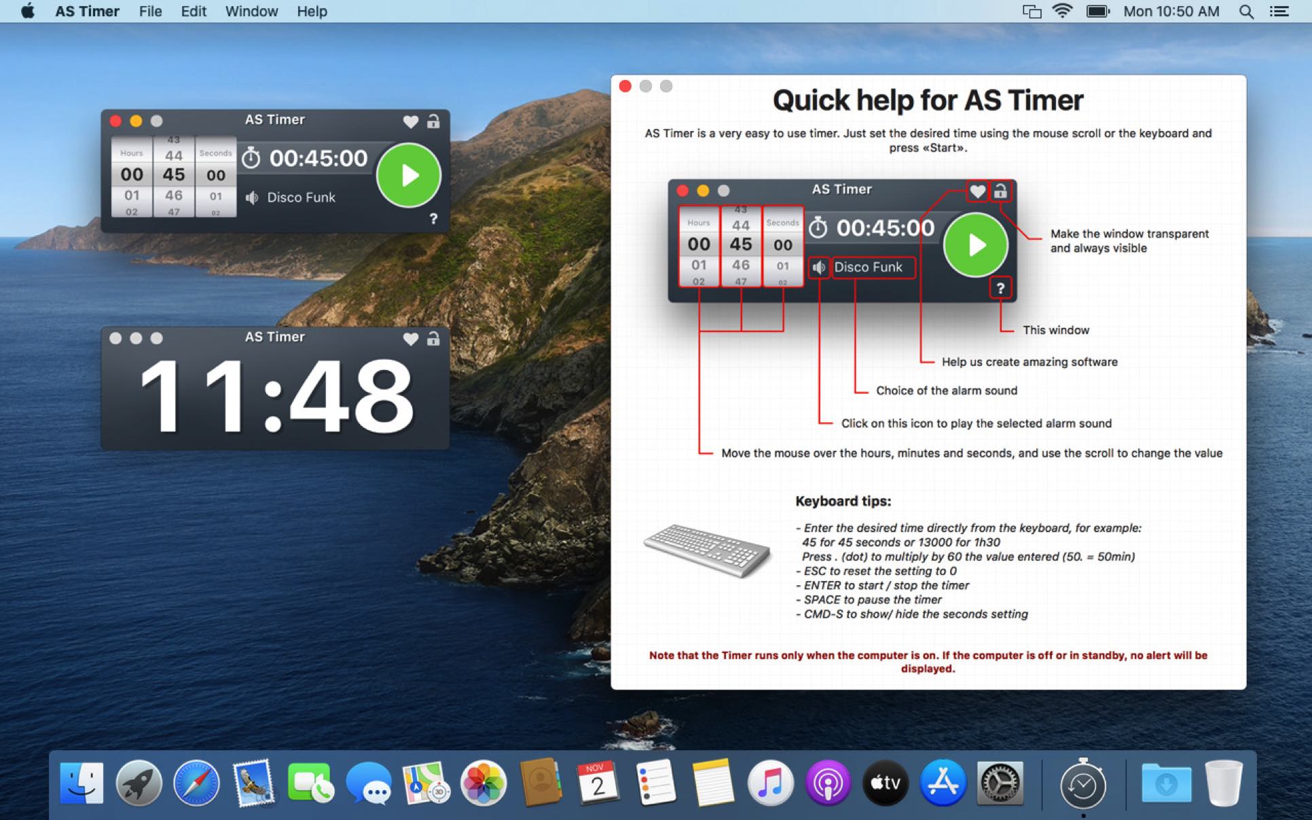
Task: Select the Hours picker column
Action: (132, 175)
